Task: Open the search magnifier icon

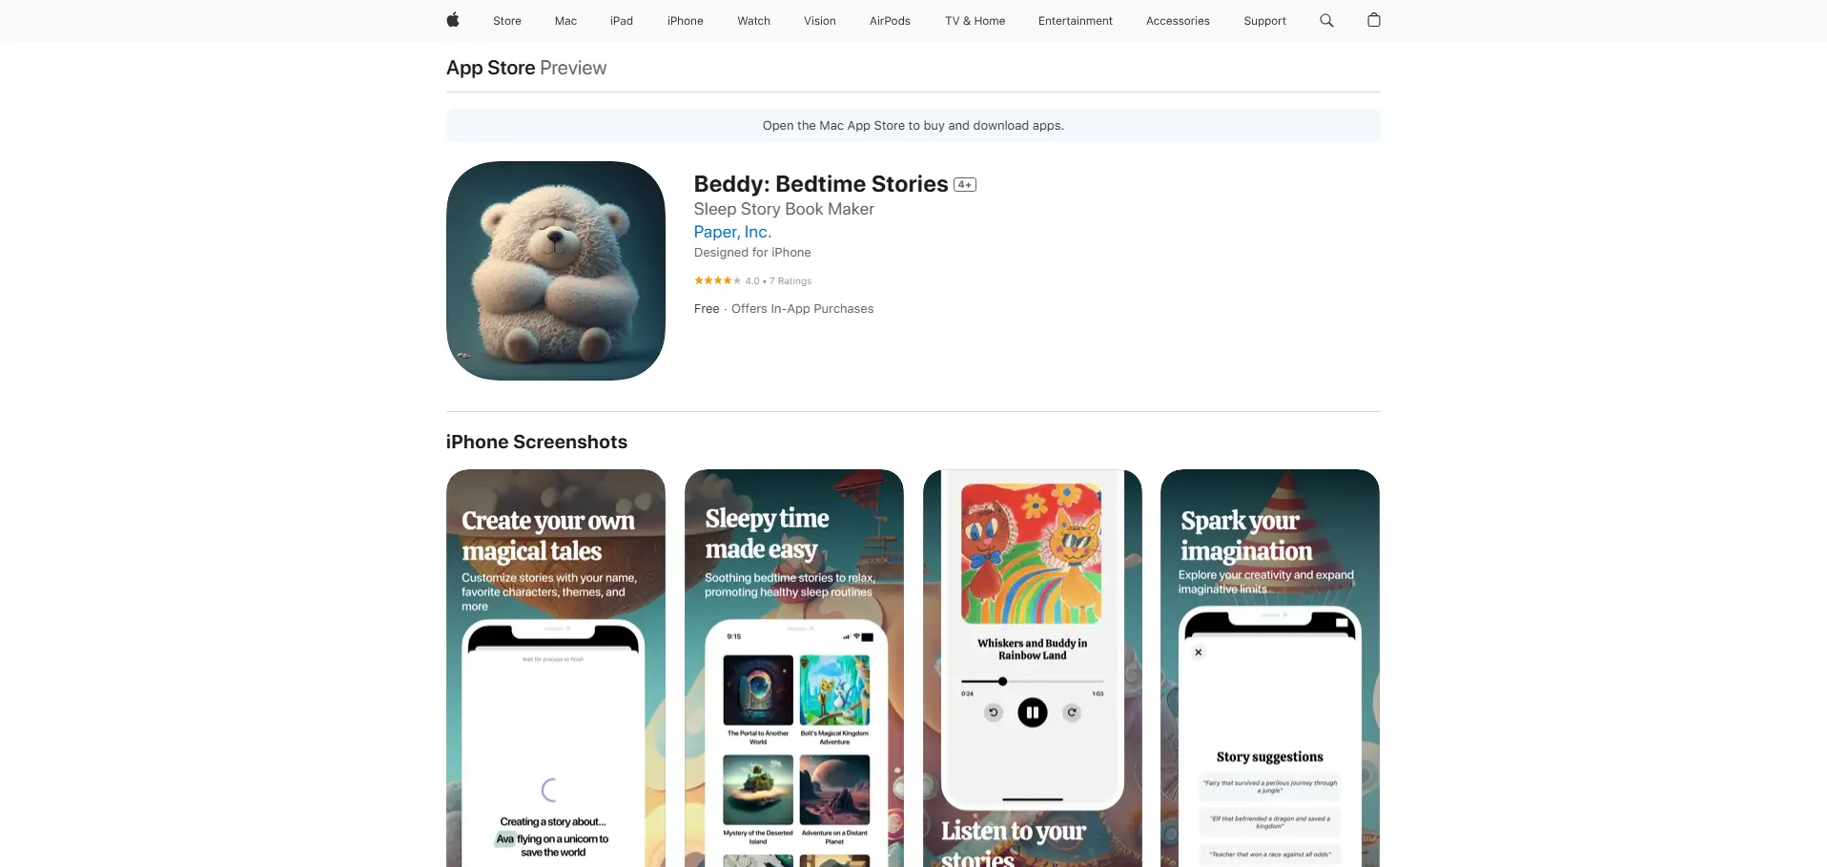Action: click(1326, 20)
